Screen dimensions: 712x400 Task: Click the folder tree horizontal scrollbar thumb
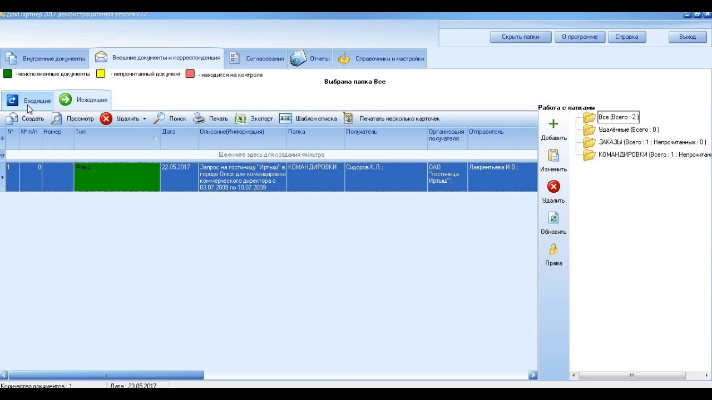click(632, 376)
